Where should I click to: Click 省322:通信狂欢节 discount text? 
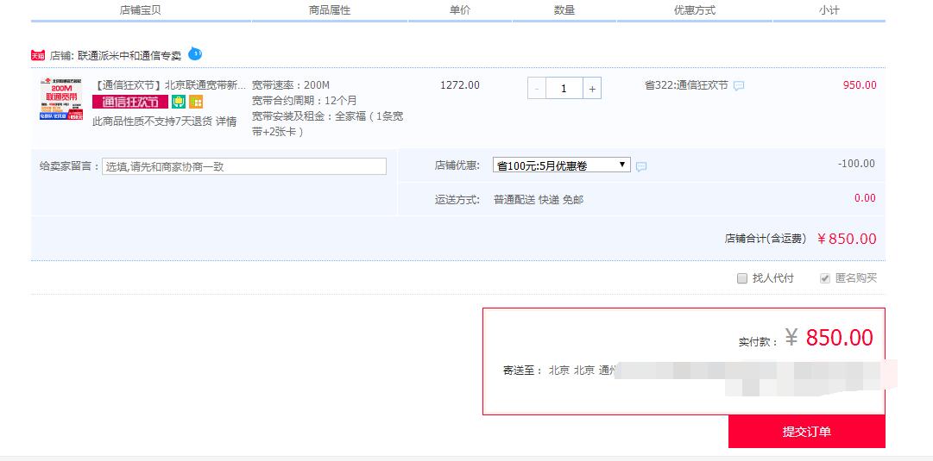pyautogui.click(x=686, y=85)
